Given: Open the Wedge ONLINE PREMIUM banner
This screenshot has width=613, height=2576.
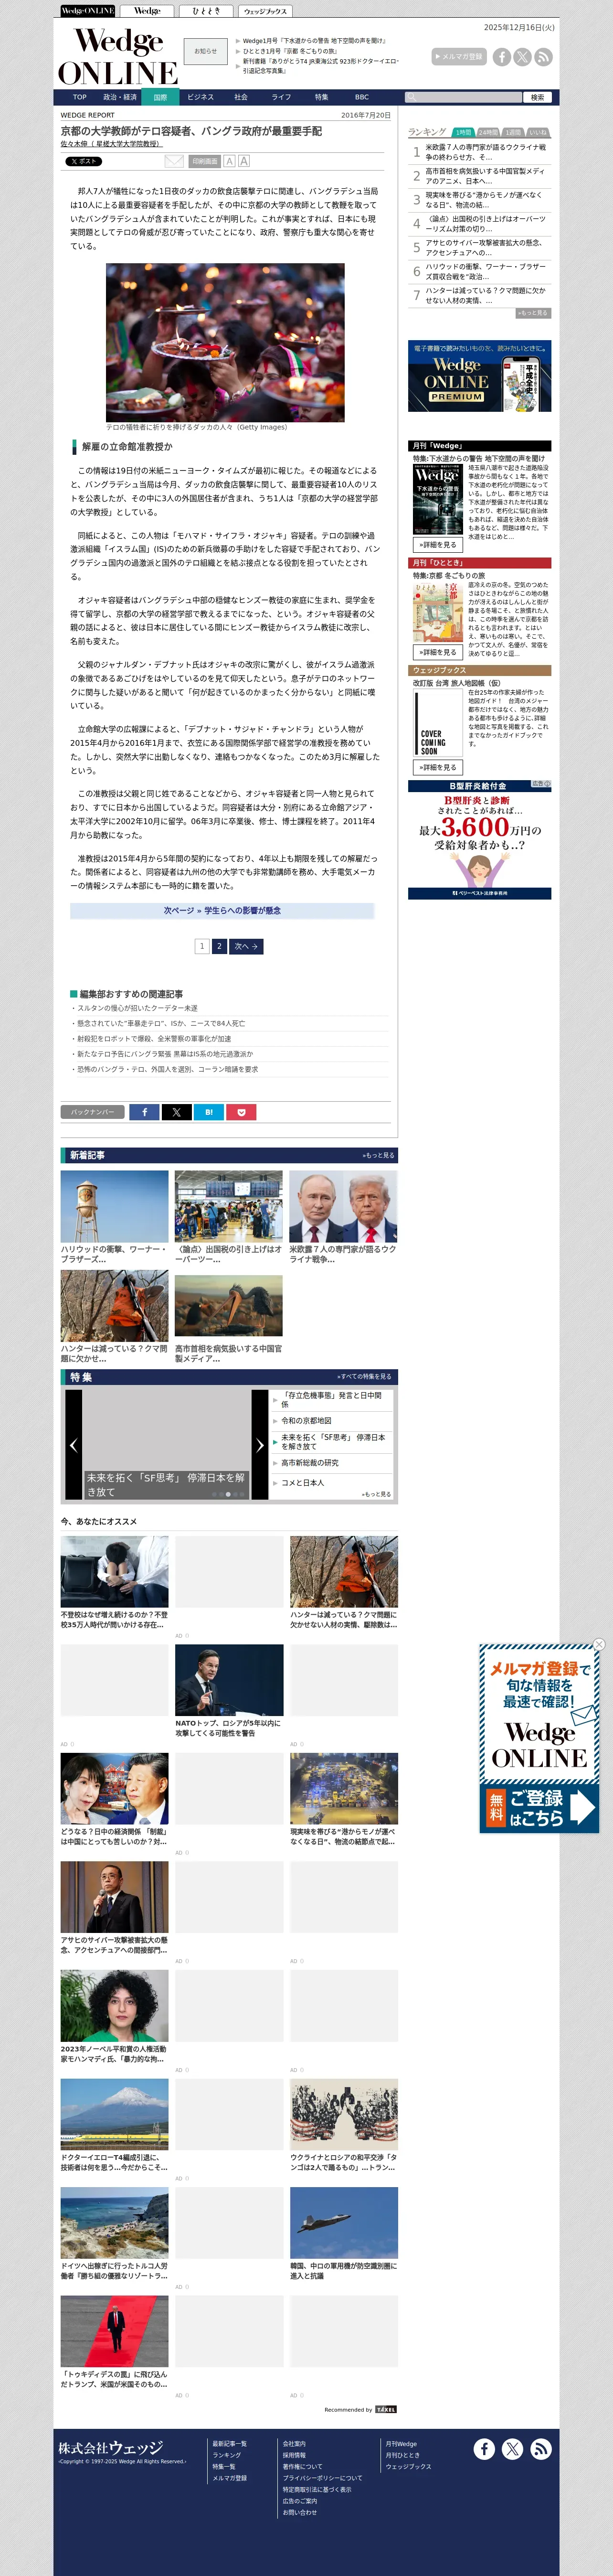Looking at the screenshot, I should pyautogui.click(x=479, y=376).
